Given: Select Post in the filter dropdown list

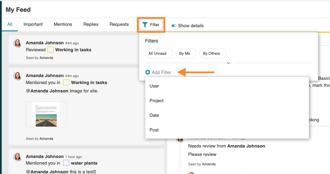Looking at the screenshot, I should tap(154, 130).
